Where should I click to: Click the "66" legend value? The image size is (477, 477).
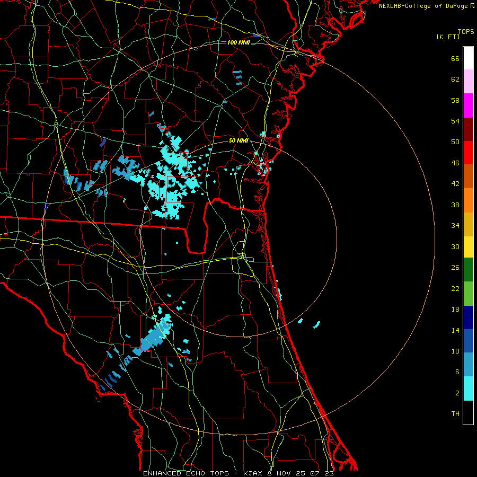pos(455,59)
